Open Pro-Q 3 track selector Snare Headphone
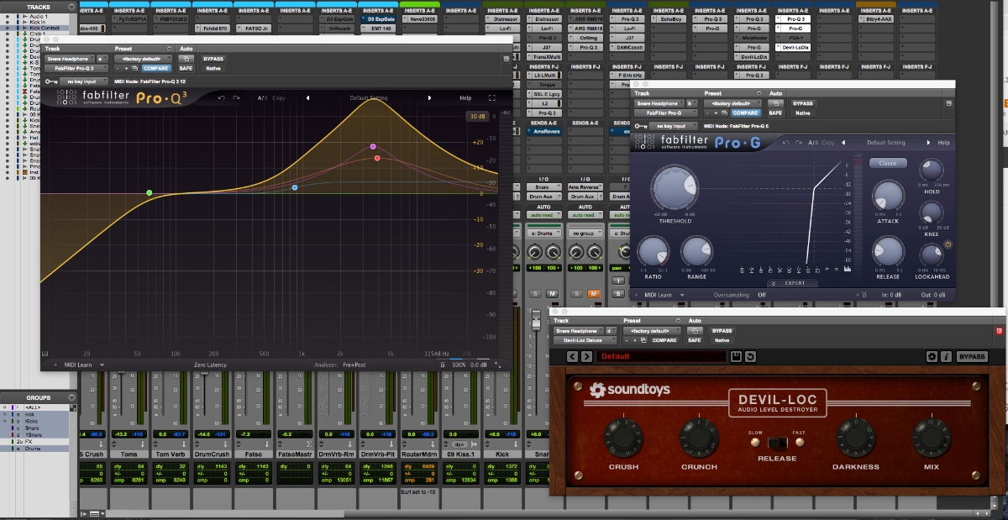 click(70, 59)
